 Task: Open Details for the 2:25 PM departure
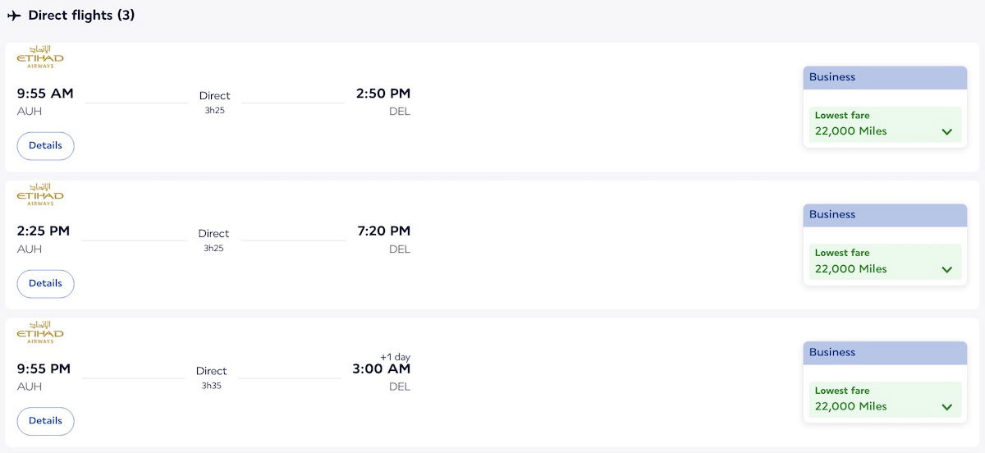click(45, 283)
